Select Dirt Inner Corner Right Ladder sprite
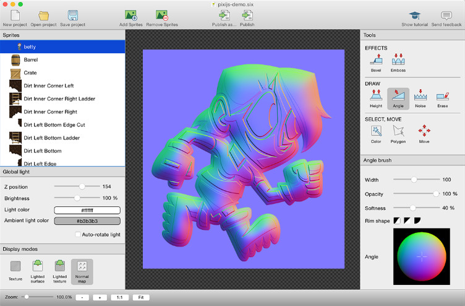 pyautogui.click(x=62, y=99)
